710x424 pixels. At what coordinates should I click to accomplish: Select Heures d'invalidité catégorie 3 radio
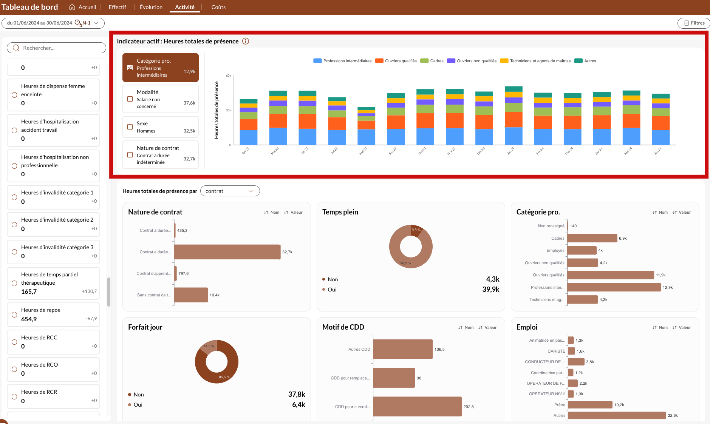tap(14, 252)
